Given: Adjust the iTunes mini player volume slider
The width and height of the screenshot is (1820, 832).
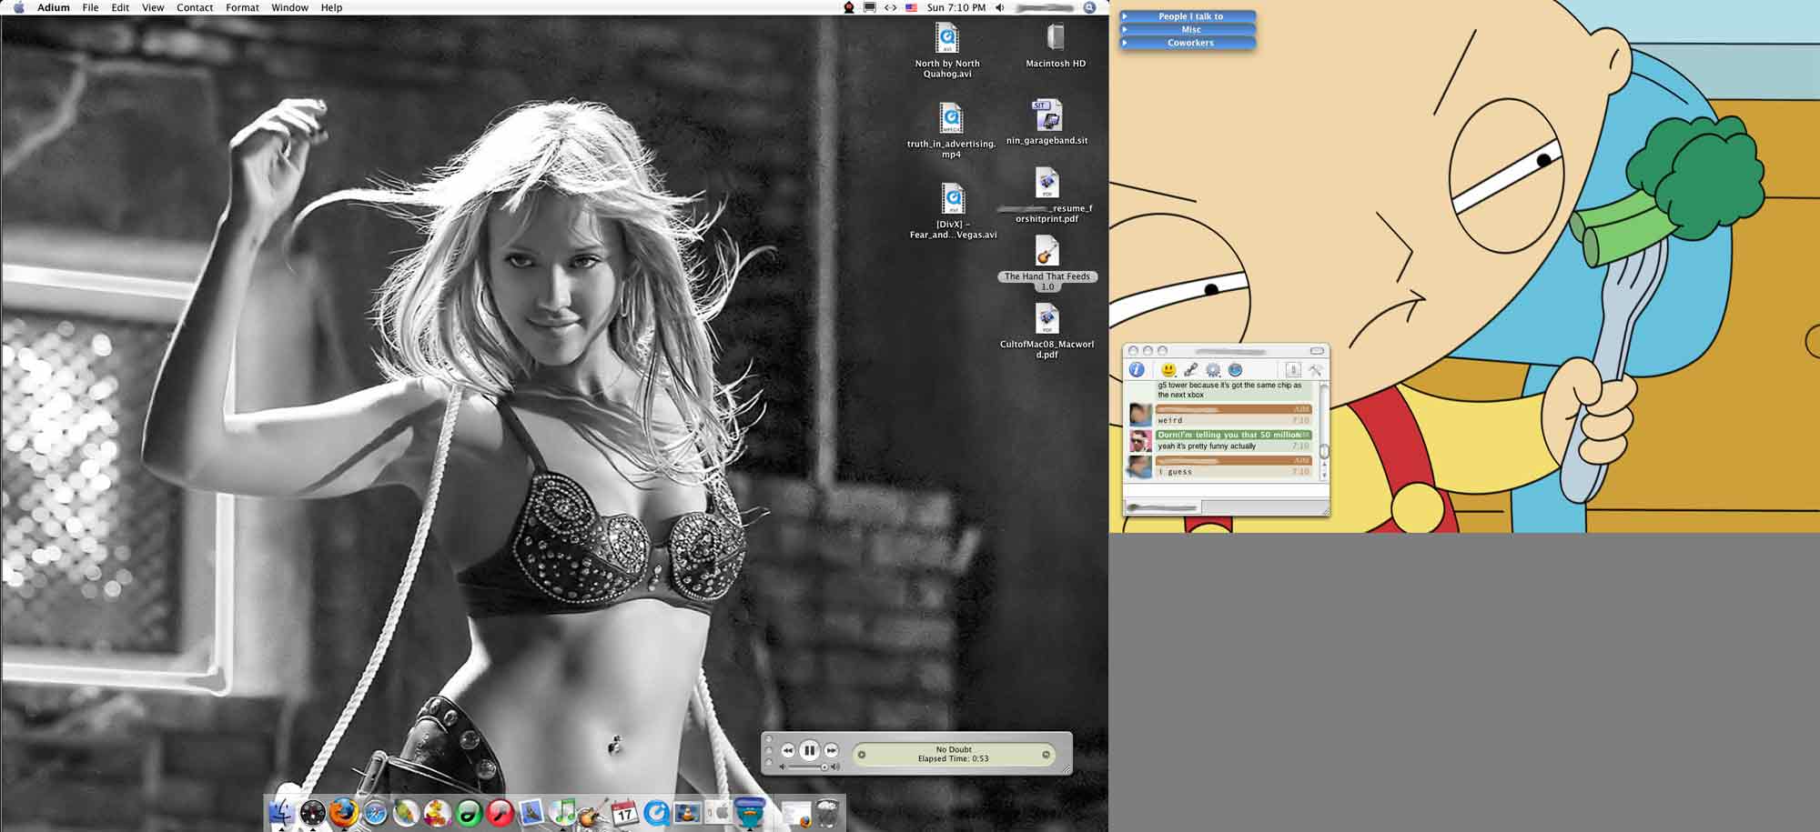Looking at the screenshot, I should click(x=808, y=767).
